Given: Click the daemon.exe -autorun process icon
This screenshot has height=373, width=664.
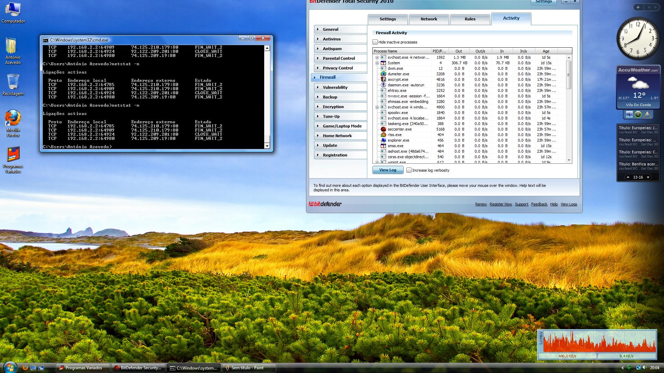Looking at the screenshot, I should click(x=383, y=85).
